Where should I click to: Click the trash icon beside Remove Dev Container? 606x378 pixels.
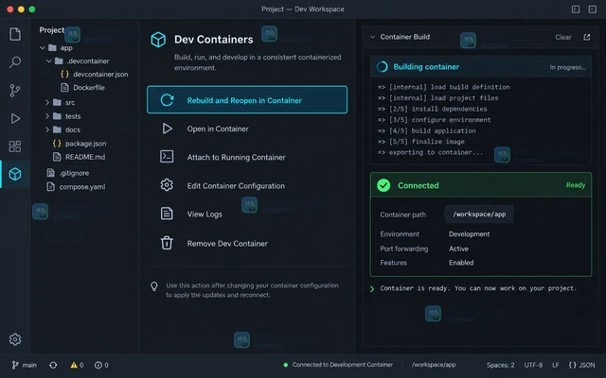click(167, 243)
